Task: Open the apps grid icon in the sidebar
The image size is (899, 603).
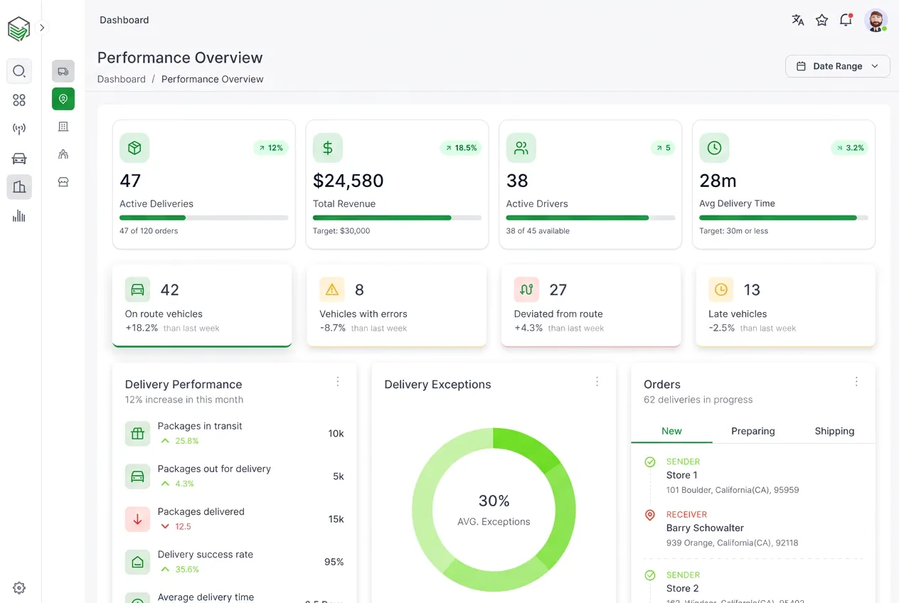Action: [19, 100]
